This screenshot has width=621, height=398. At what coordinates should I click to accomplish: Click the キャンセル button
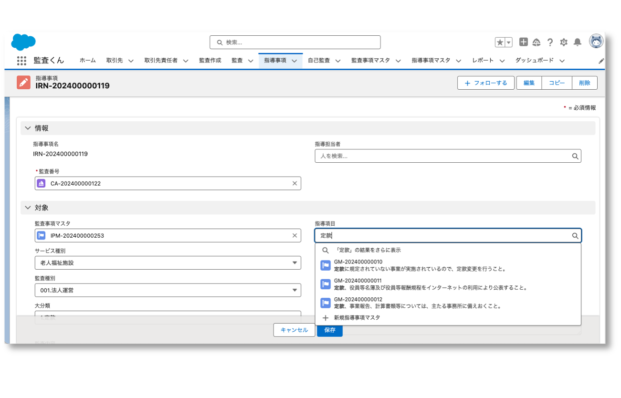point(294,330)
